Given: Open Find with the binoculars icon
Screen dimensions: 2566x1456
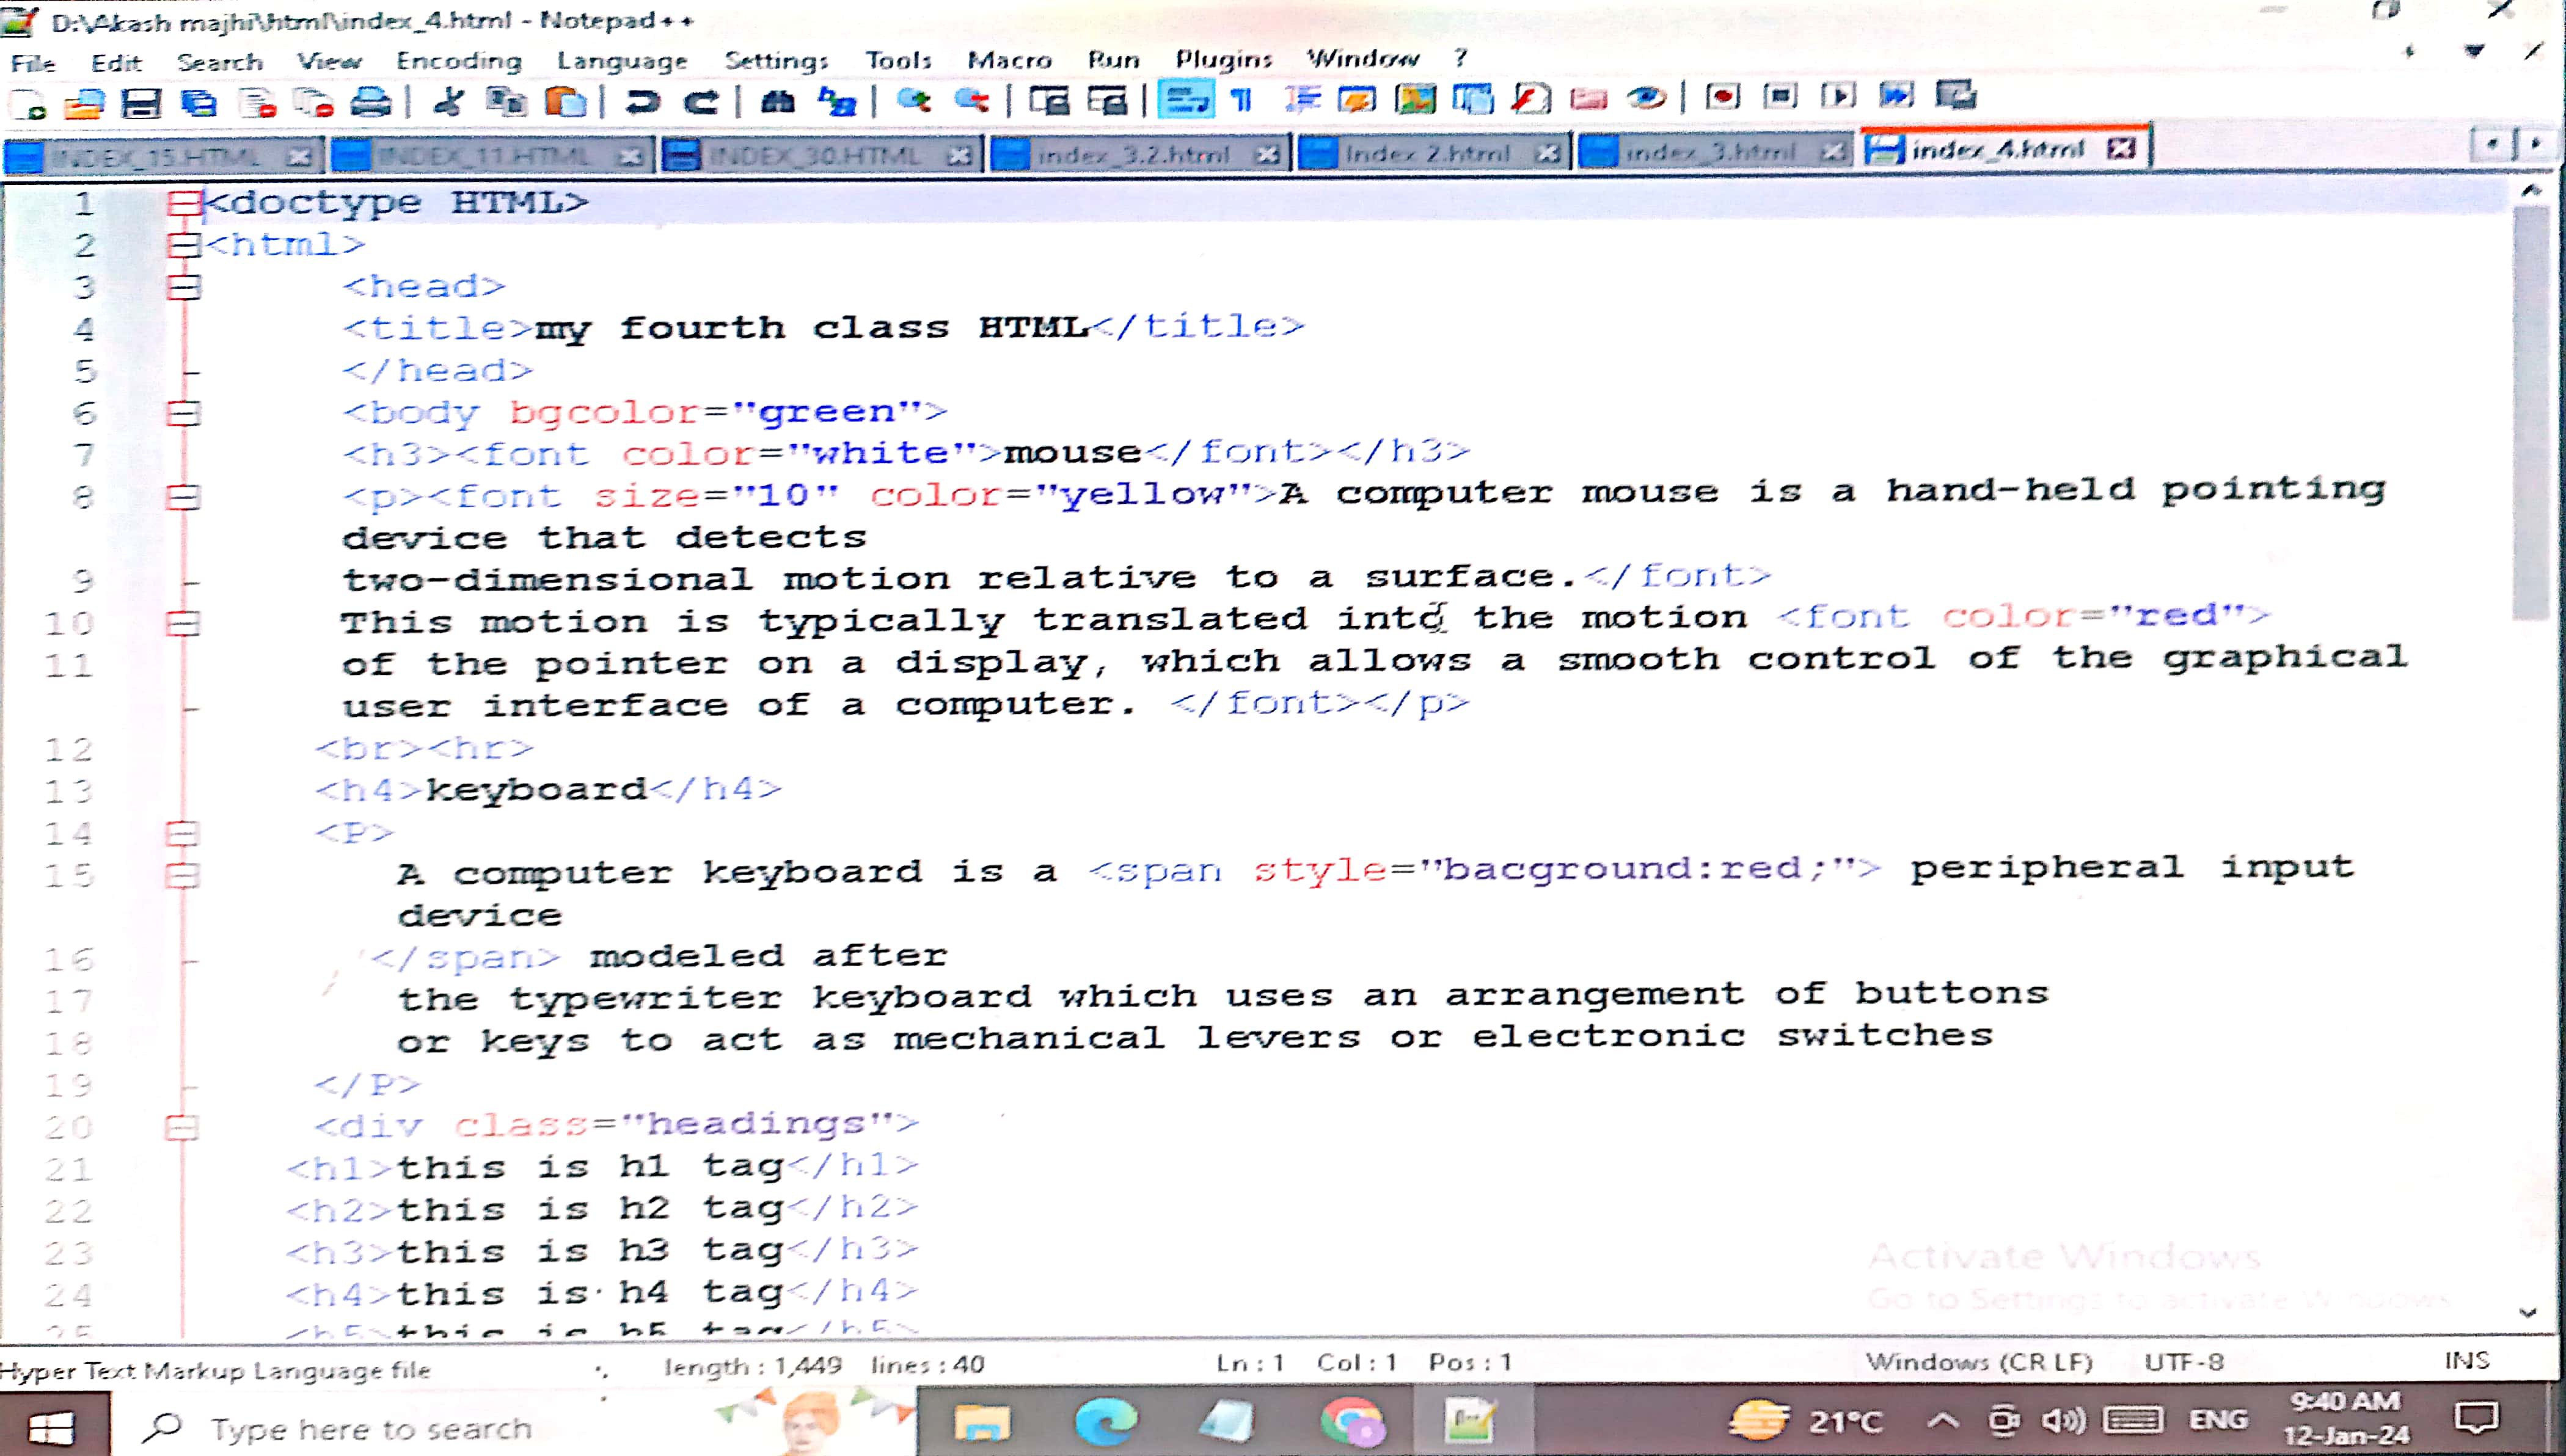Looking at the screenshot, I should coord(777,101).
